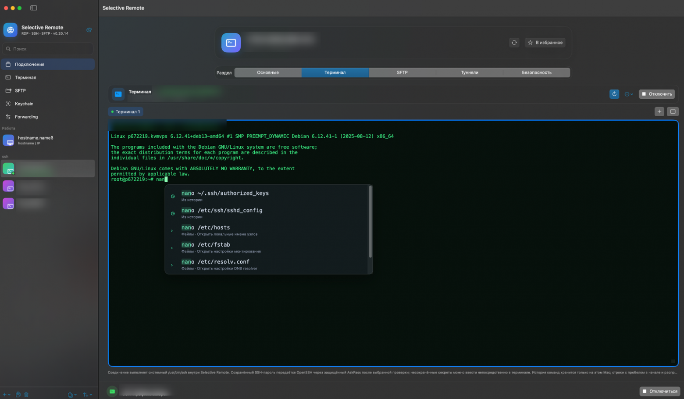Click refresh icon beside В избранное

(x=514, y=43)
